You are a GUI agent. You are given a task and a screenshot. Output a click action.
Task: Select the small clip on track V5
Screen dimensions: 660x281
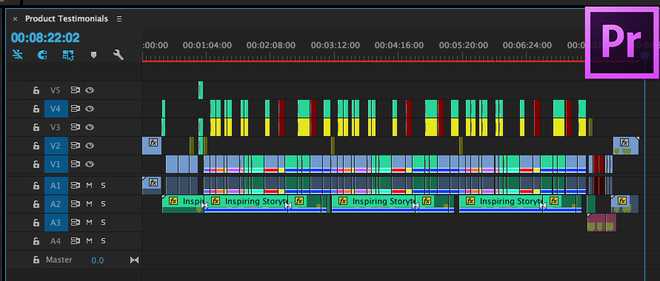[201, 90]
